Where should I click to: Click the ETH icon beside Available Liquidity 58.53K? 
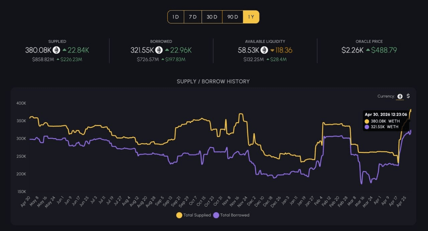[x=264, y=50]
